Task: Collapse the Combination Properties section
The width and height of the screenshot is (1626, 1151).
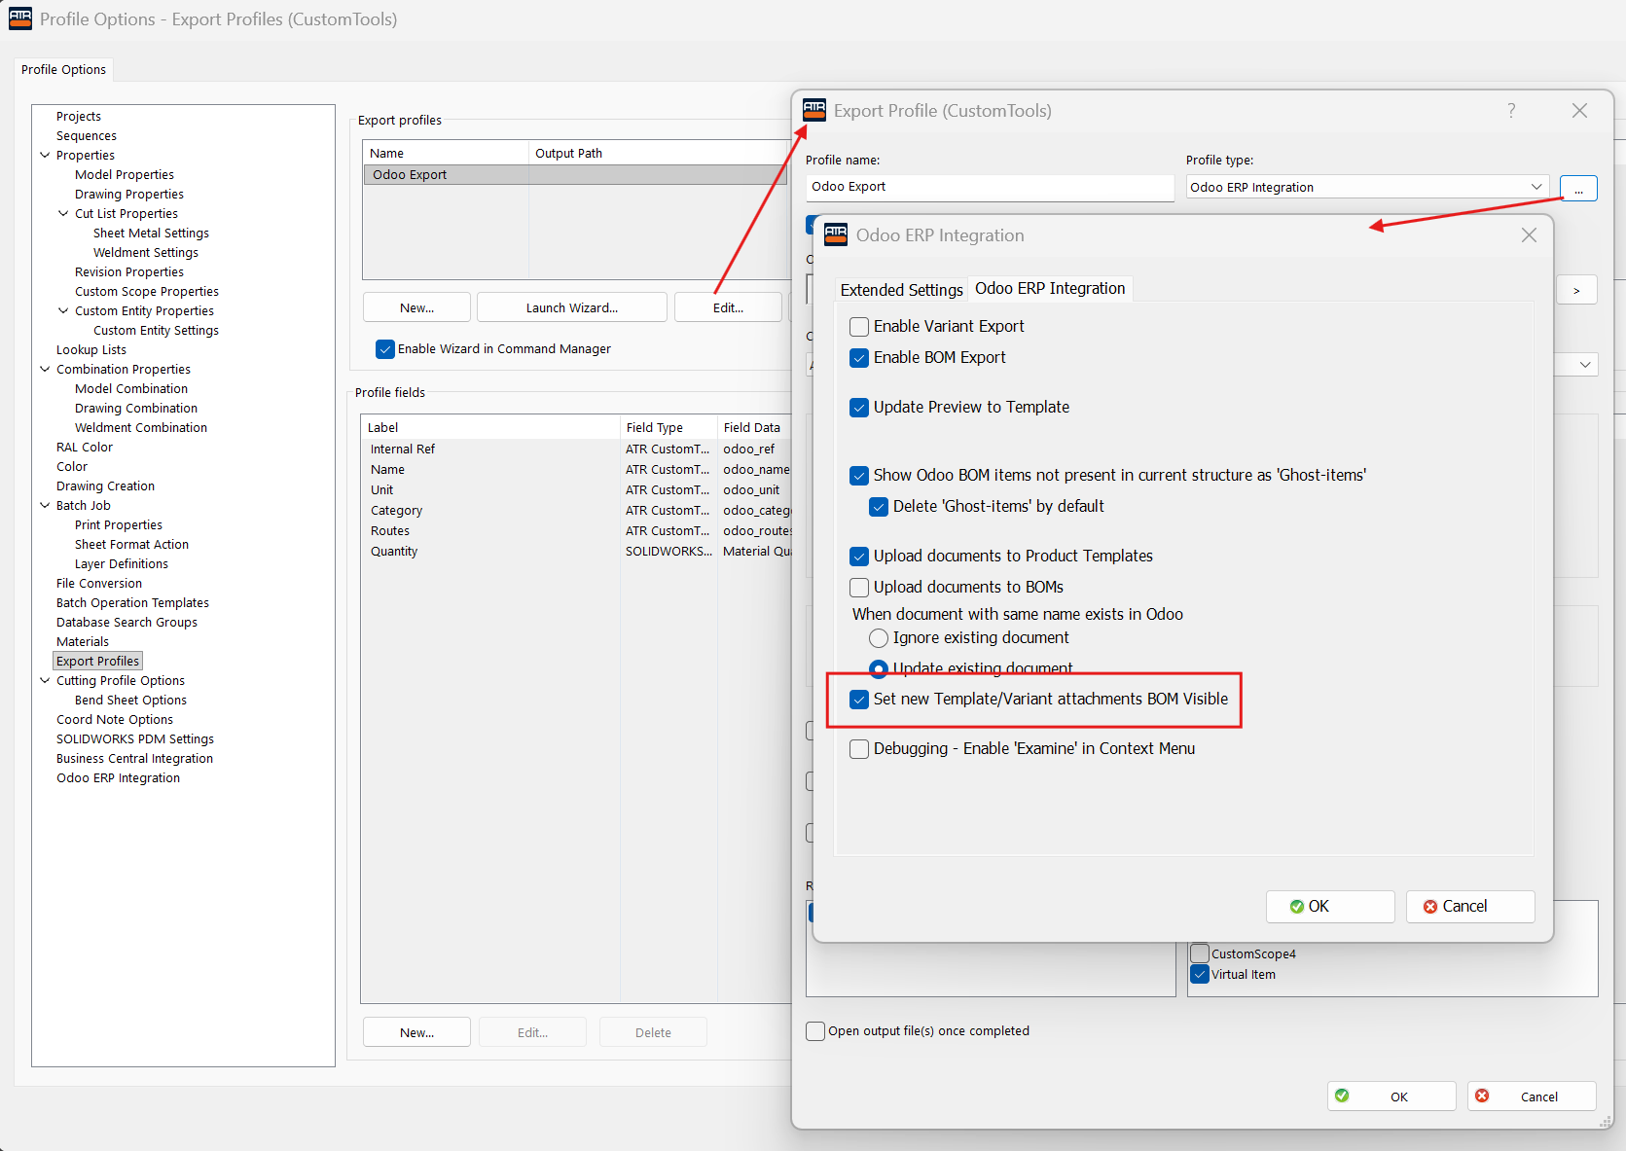Action: click(x=45, y=369)
